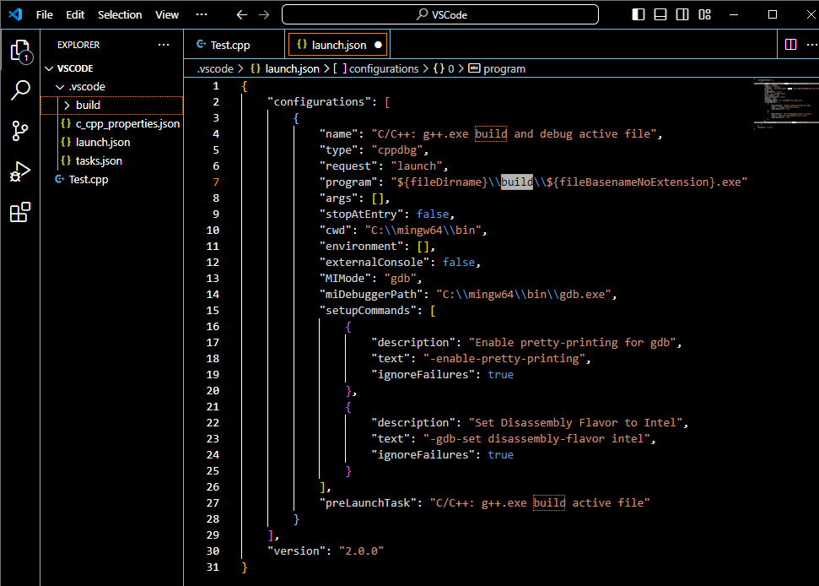
Task: Open the Explorer view in activity bar
Action: tap(20, 51)
